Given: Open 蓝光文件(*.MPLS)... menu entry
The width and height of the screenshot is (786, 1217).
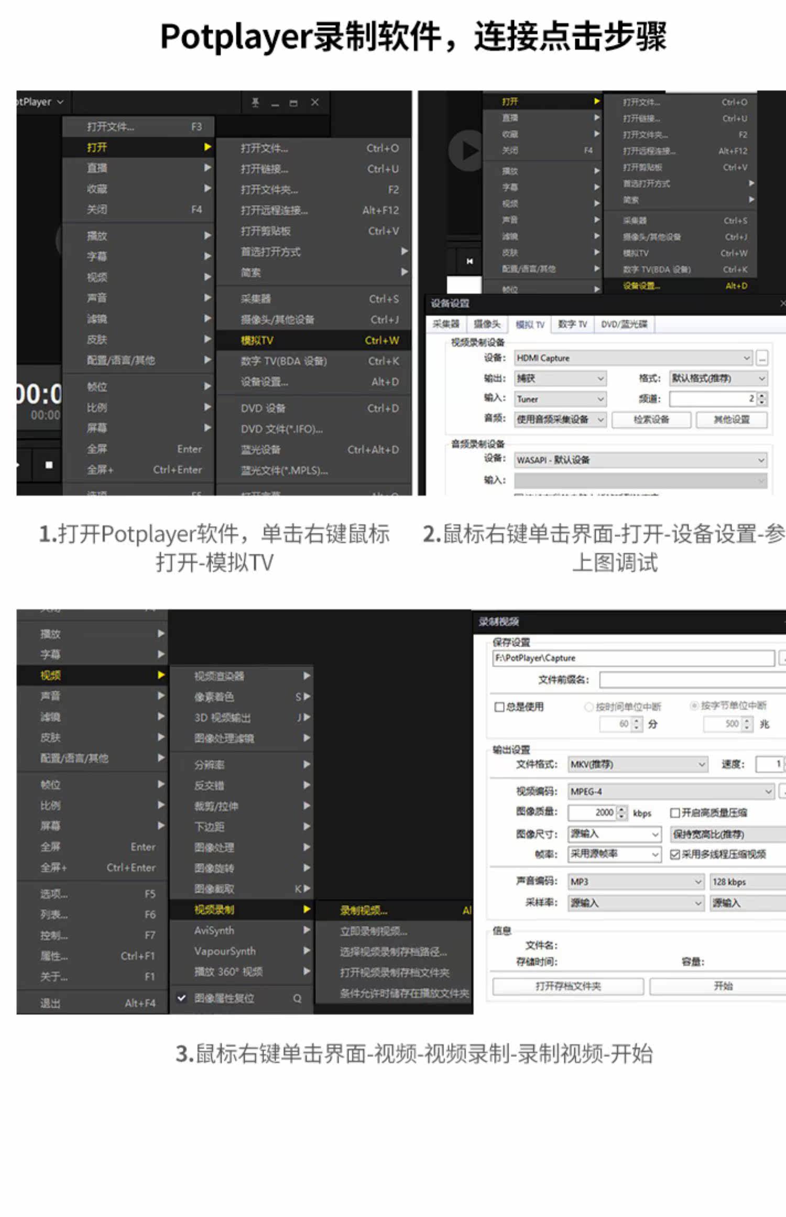Looking at the screenshot, I should click(314, 470).
